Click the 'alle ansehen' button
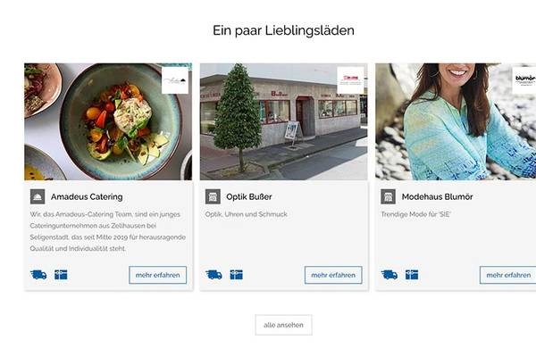This screenshot has width=536, height=357. [x=283, y=325]
